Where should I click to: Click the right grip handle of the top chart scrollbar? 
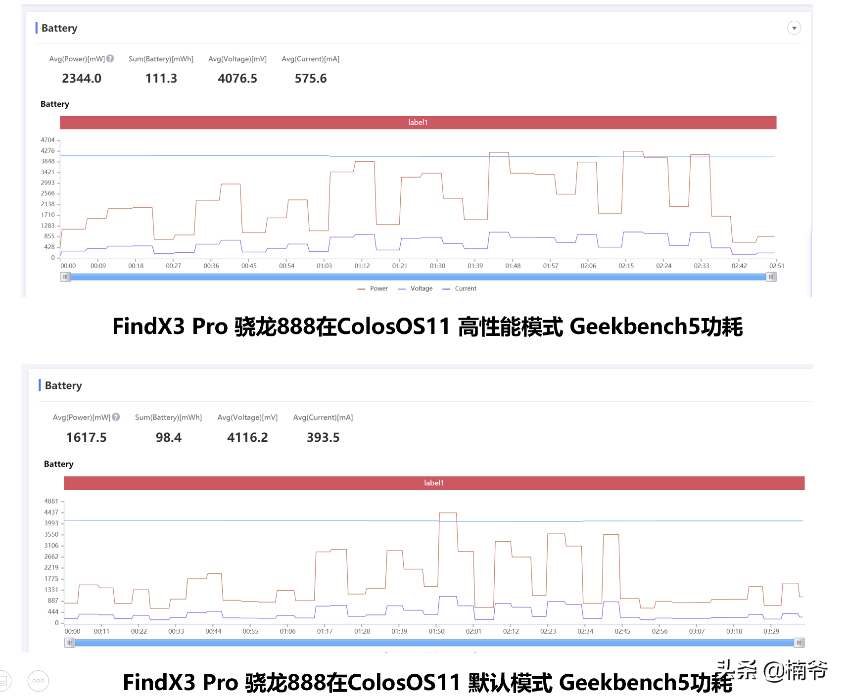point(771,277)
